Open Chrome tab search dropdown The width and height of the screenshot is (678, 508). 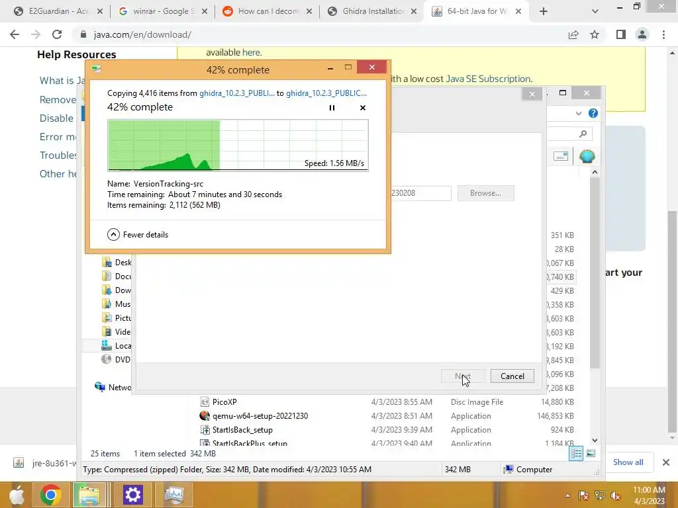click(x=595, y=11)
